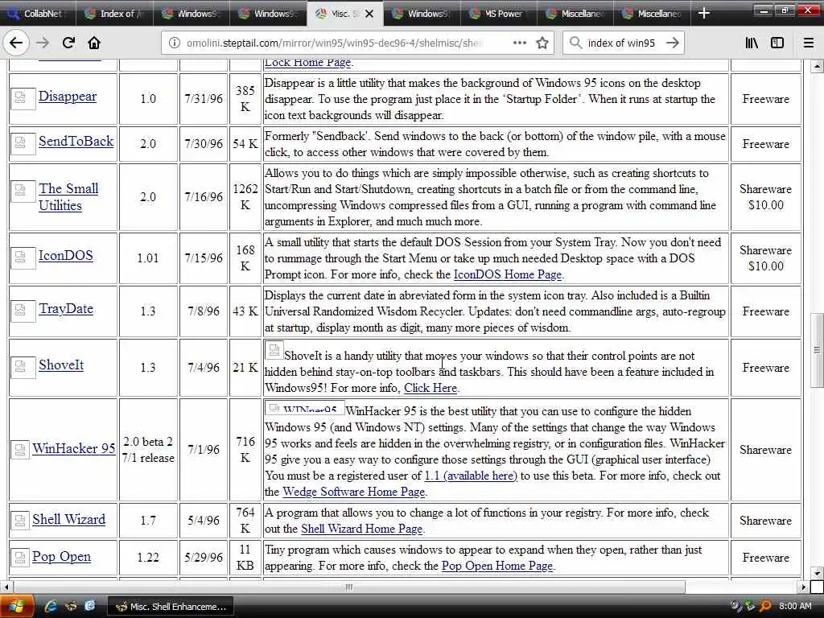Image resolution: width=824 pixels, height=618 pixels.
Task: Launch Internet Explorer from quick launch
Action: click(x=51, y=607)
